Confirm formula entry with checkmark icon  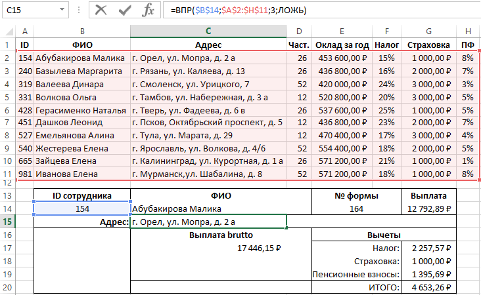click(125, 10)
